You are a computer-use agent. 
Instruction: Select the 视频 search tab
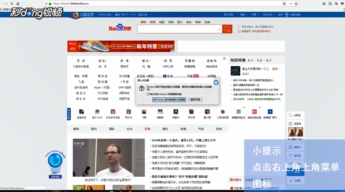tap(171, 22)
